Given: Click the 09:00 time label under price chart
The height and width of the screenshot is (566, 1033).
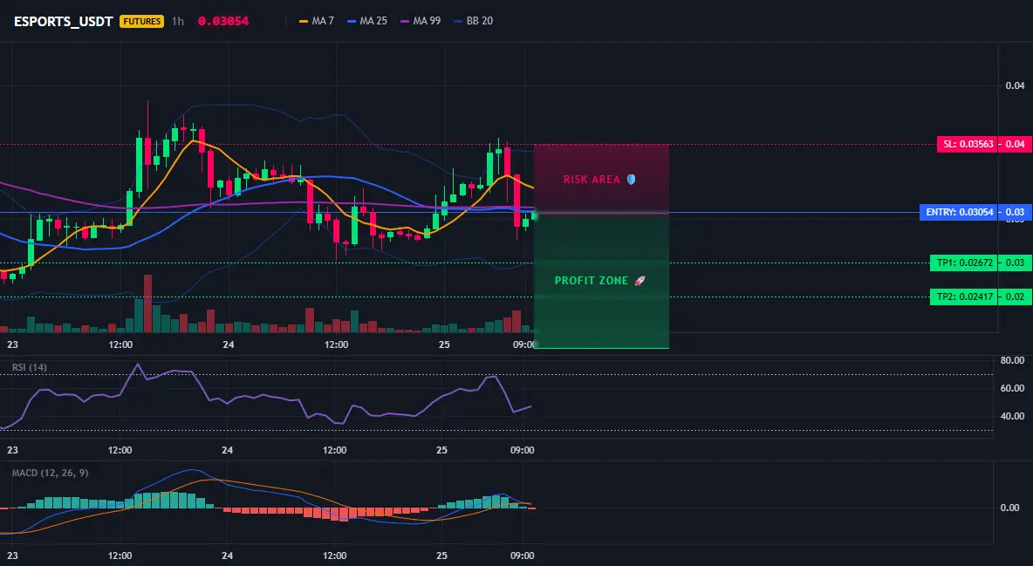Looking at the screenshot, I should coord(523,344).
